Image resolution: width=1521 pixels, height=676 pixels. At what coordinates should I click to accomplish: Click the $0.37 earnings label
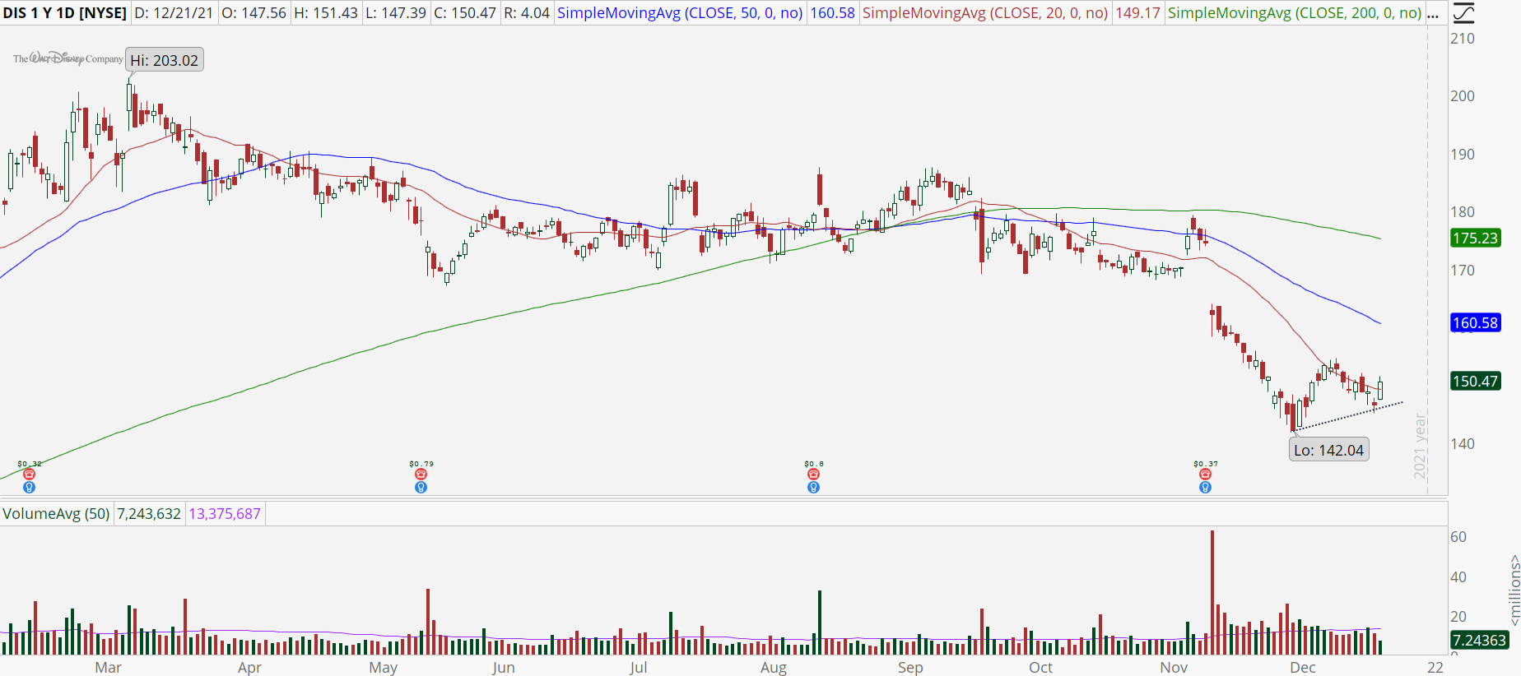1206,464
